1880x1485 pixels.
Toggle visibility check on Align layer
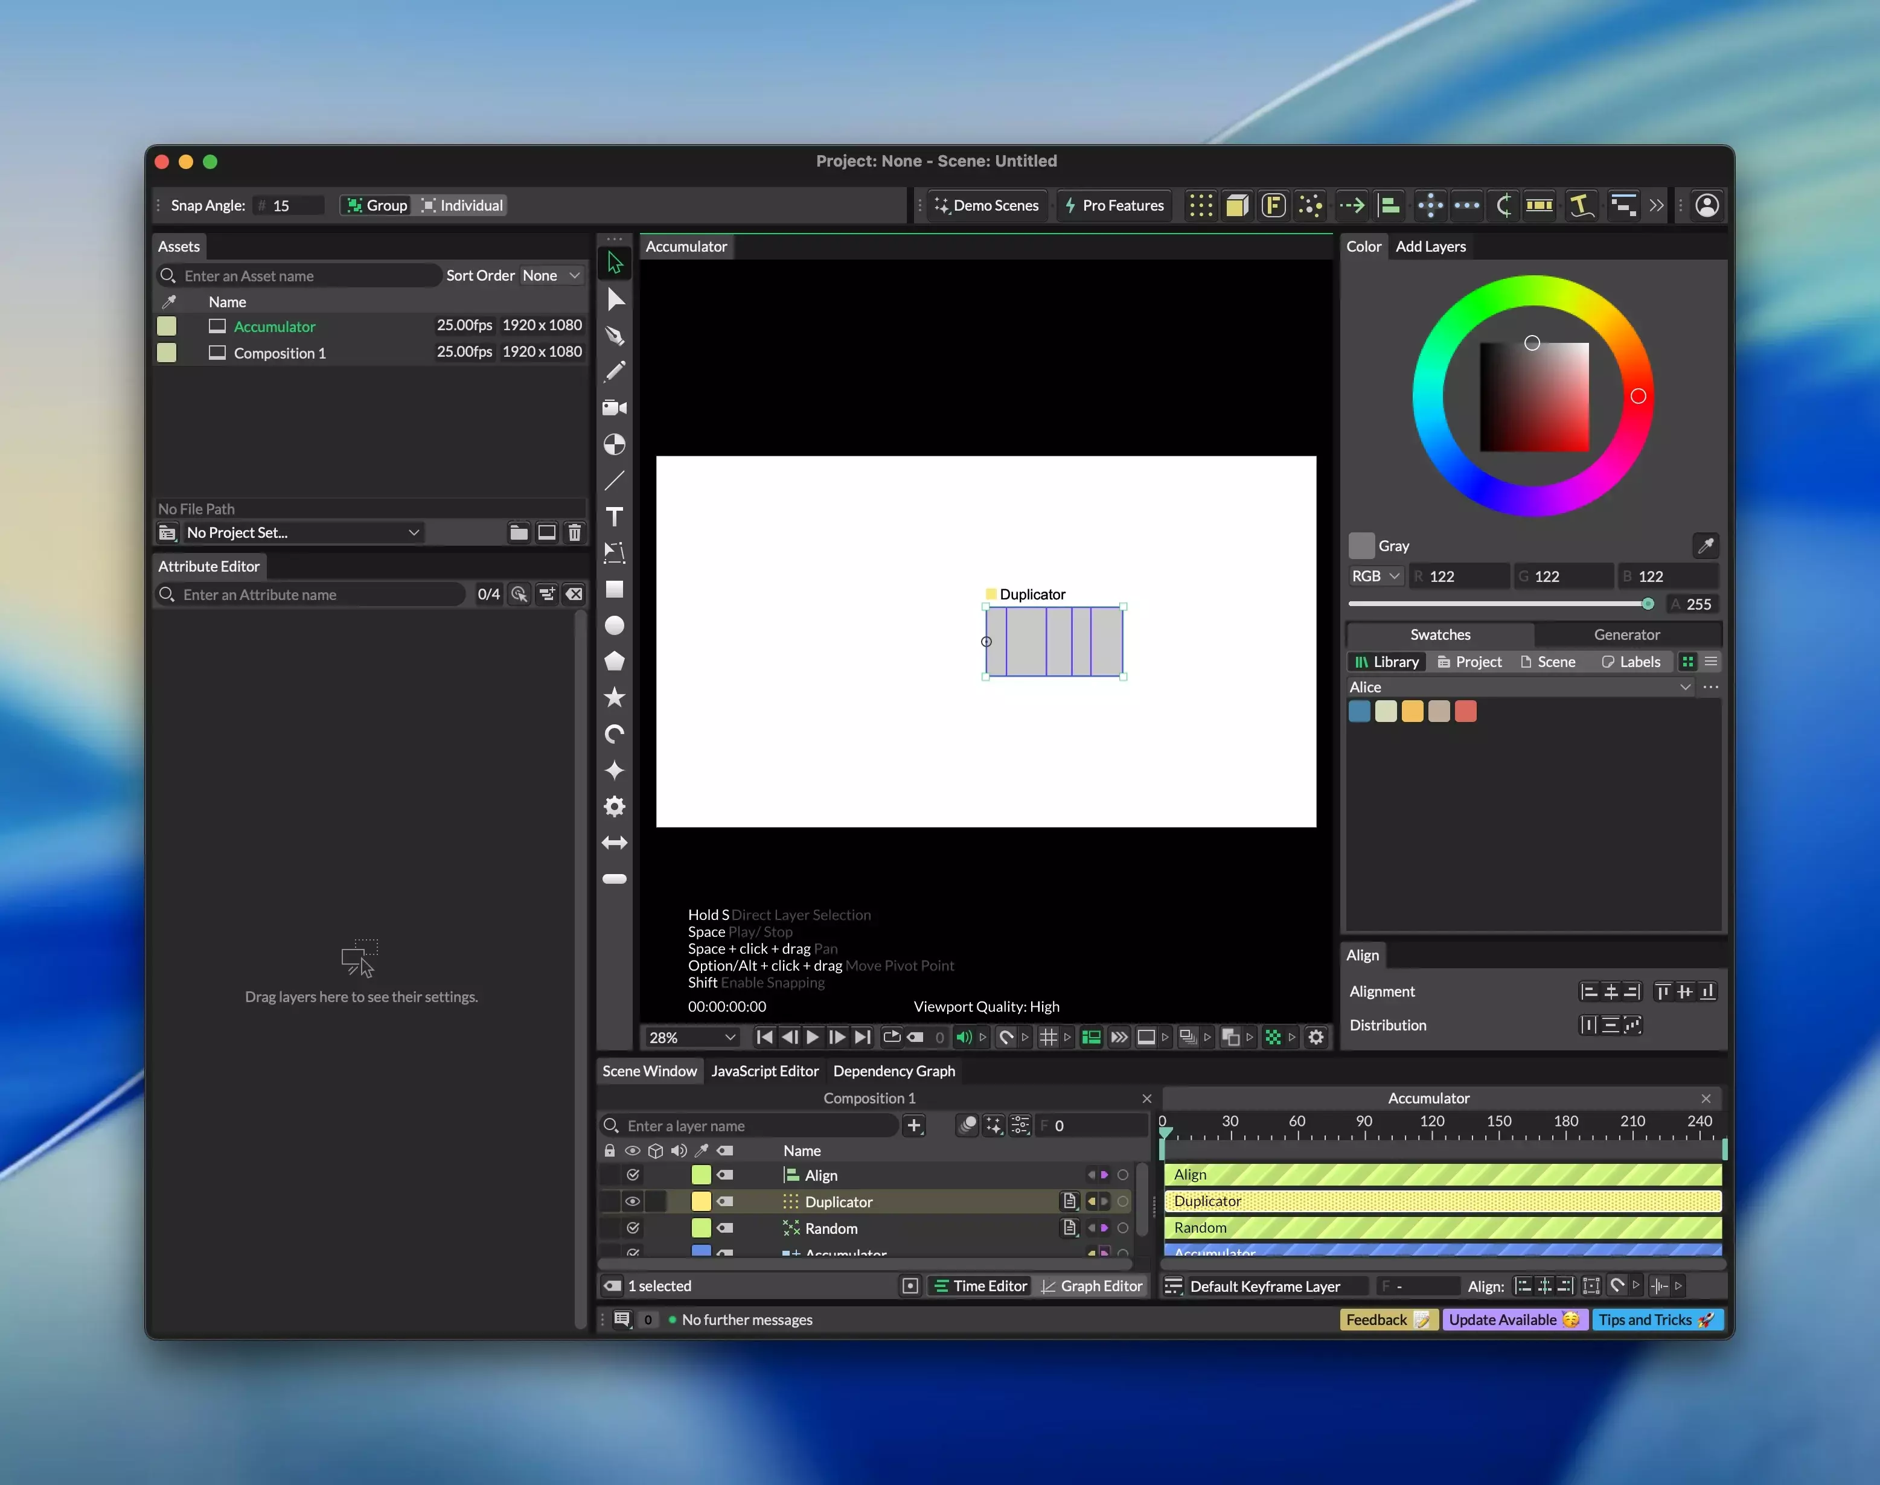pos(633,1175)
